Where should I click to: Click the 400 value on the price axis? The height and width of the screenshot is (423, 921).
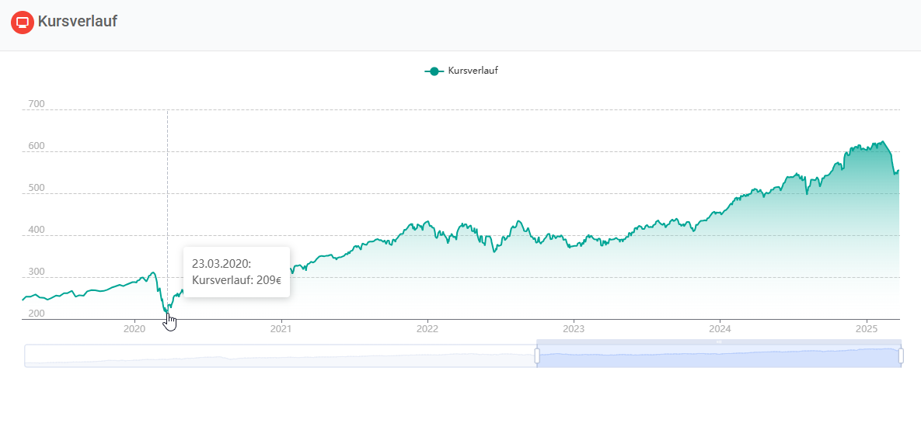tap(37, 230)
